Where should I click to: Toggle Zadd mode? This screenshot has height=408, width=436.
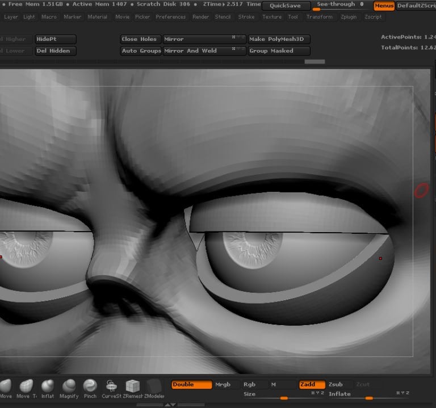coord(312,384)
